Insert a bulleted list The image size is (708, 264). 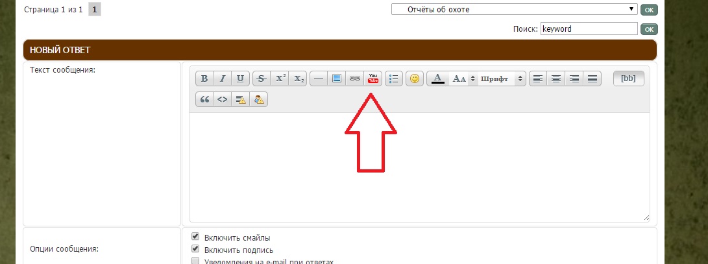394,78
